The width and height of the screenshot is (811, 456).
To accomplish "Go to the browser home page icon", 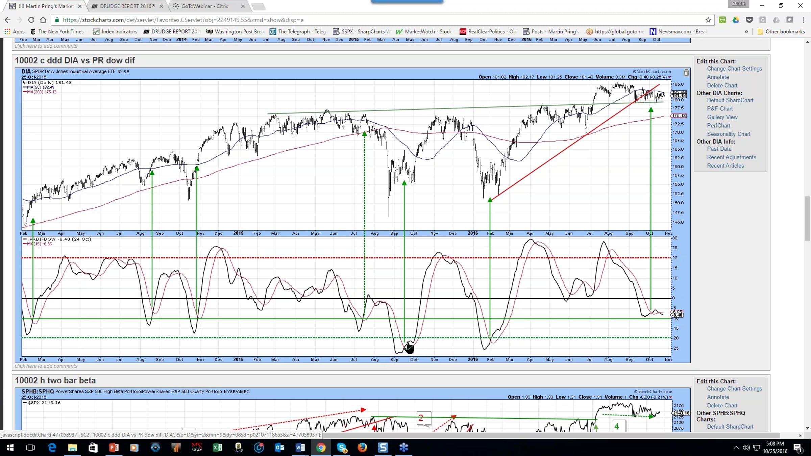I will (x=43, y=20).
